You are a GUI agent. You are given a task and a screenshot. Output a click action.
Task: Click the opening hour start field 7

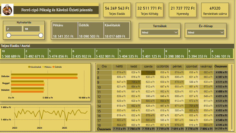14,29
